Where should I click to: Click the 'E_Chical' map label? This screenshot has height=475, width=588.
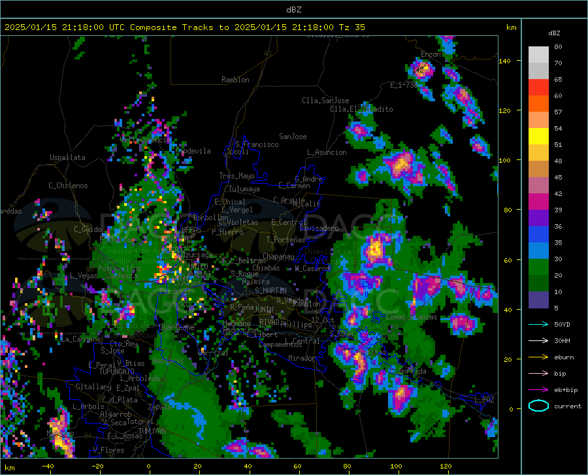click(230, 202)
